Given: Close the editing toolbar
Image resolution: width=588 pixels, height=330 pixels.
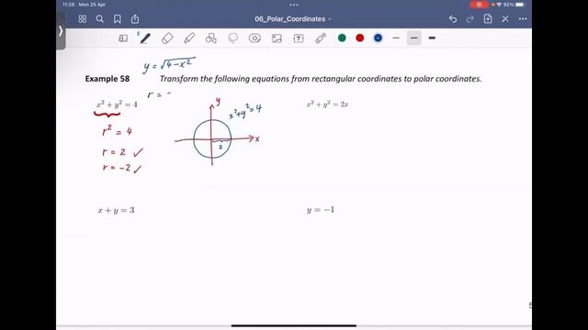Looking at the screenshot, I should click(505, 19).
